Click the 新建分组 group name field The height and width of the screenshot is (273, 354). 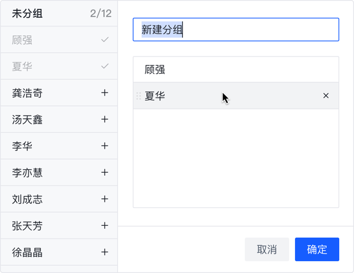tap(236, 29)
